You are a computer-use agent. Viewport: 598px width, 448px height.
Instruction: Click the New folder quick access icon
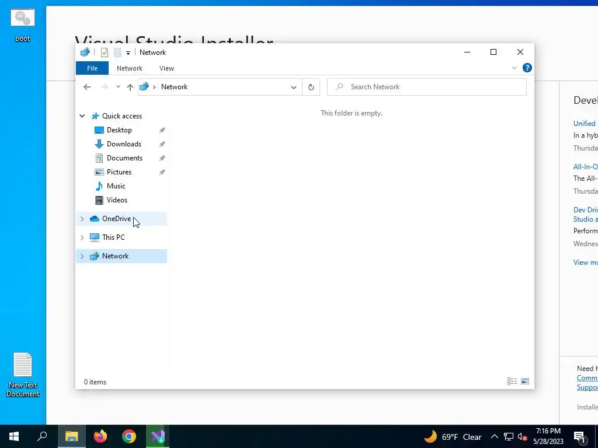point(117,52)
